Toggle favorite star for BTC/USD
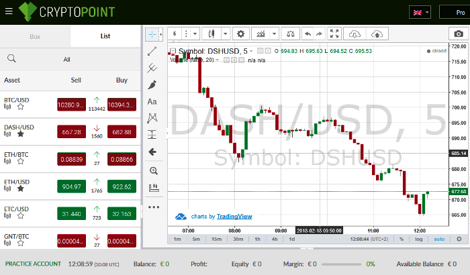 coord(20,107)
